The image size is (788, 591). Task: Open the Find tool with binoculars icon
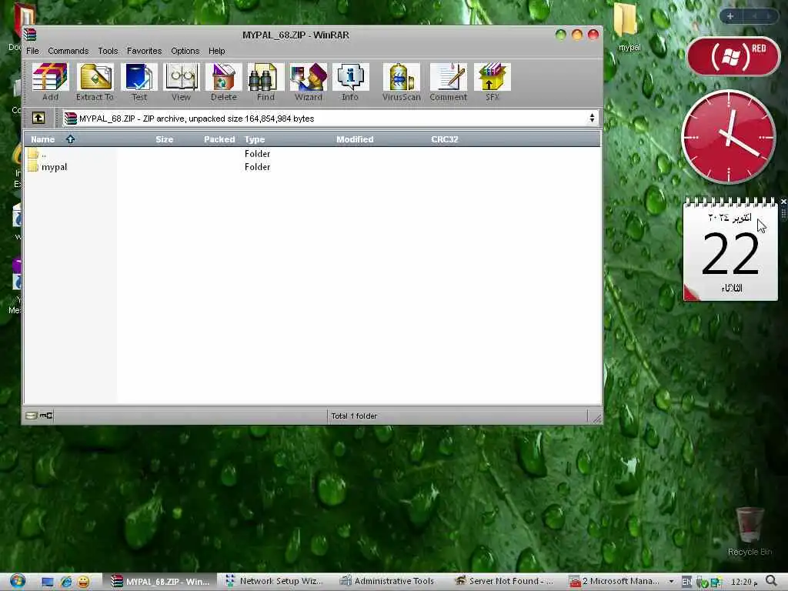click(x=265, y=82)
